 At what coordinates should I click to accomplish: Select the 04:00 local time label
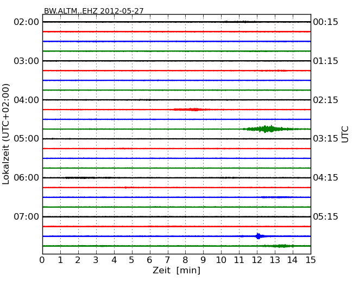[27, 100]
